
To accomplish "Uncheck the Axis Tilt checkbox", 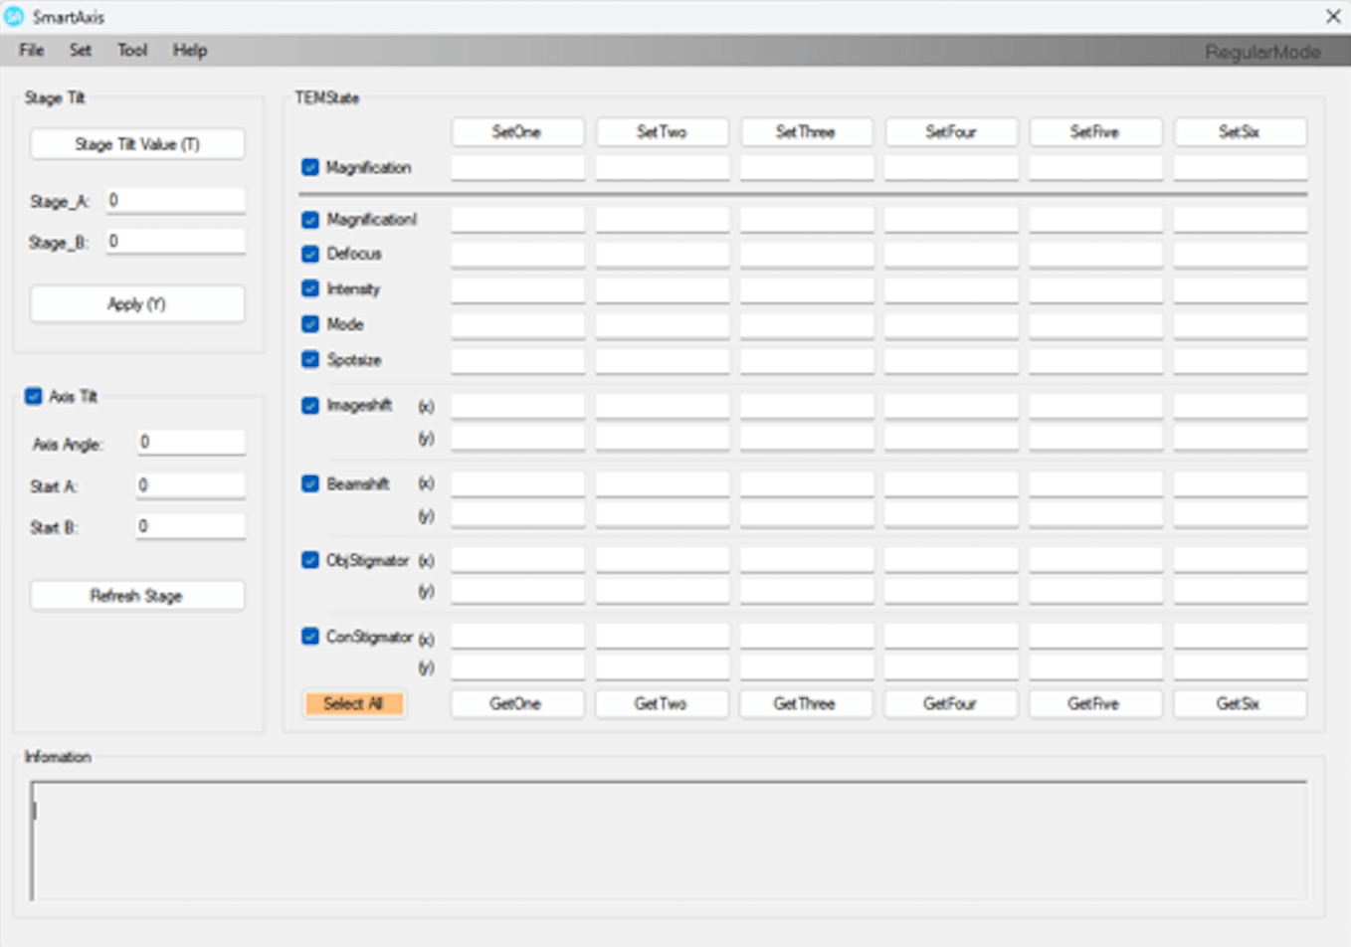I will 34,396.
